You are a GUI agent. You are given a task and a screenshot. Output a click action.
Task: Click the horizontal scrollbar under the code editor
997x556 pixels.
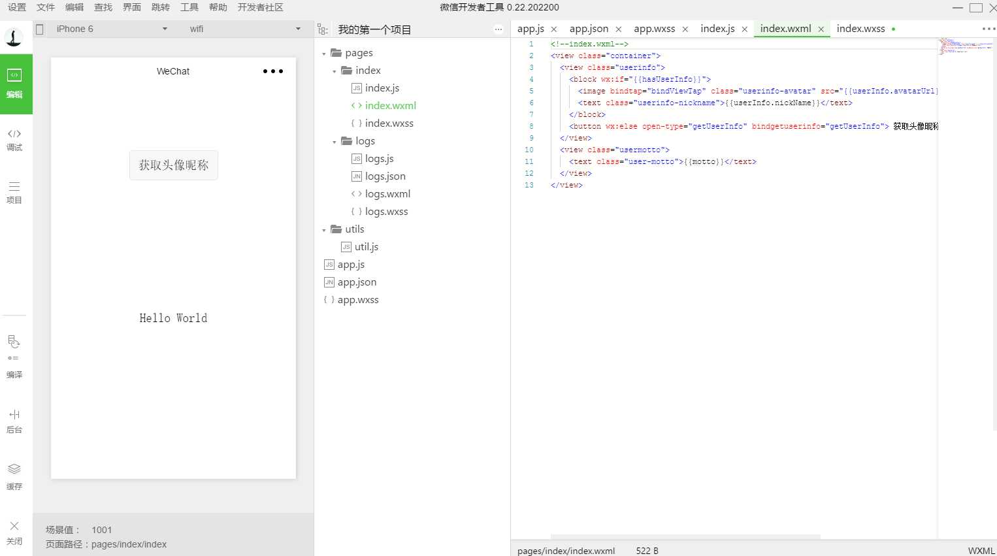(685, 537)
